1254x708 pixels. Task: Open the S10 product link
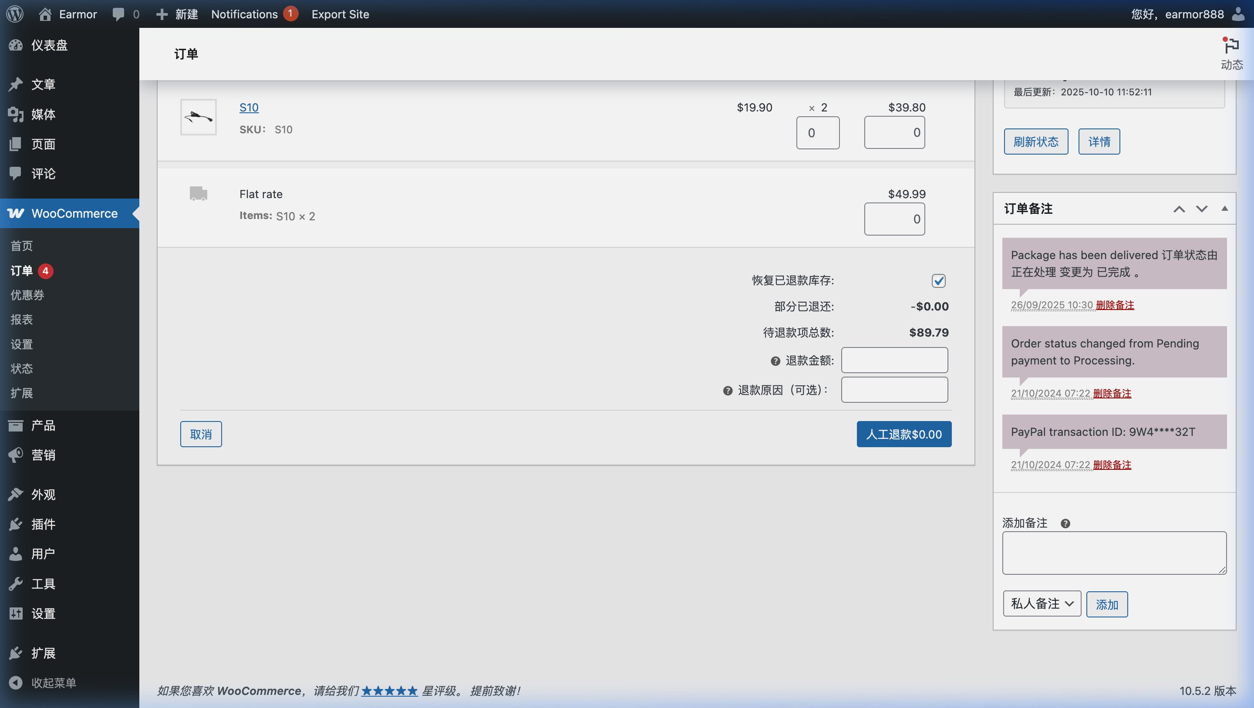tap(249, 107)
